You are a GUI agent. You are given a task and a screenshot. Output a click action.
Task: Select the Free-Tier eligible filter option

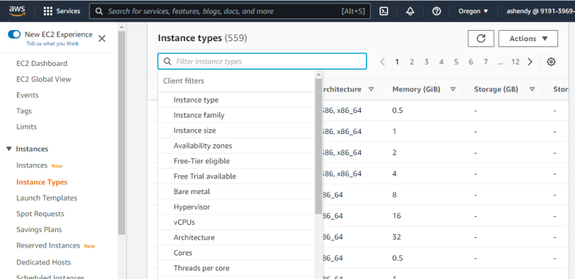pos(236,161)
